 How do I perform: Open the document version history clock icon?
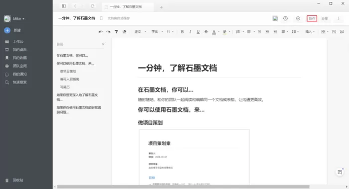click(x=285, y=18)
